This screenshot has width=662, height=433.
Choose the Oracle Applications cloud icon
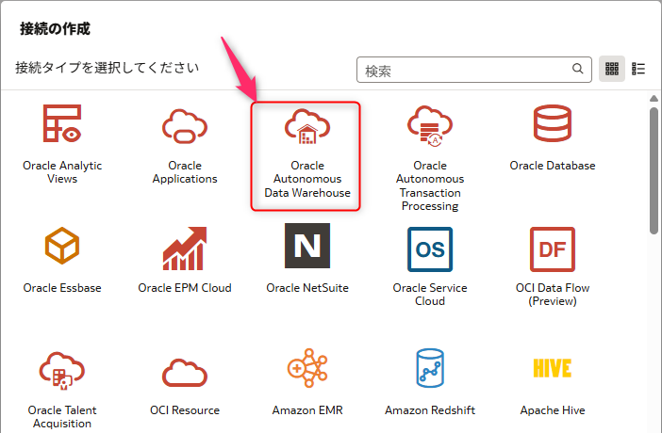(x=185, y=126)
